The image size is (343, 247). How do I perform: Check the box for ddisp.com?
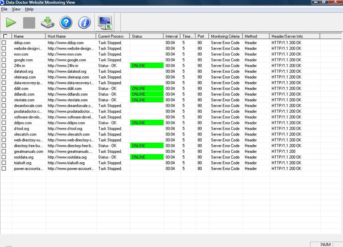[4, 43]
